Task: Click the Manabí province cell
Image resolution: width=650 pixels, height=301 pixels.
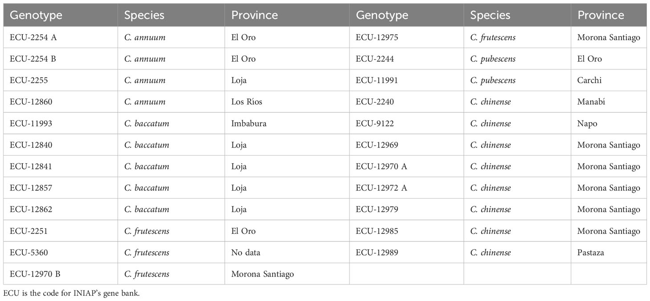Action: (x=609, y=102)
